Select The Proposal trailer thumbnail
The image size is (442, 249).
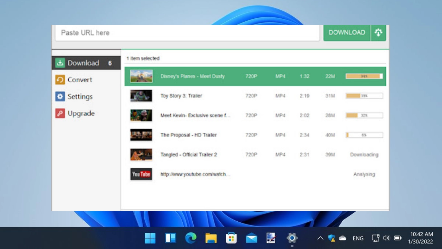coord(141,135)
